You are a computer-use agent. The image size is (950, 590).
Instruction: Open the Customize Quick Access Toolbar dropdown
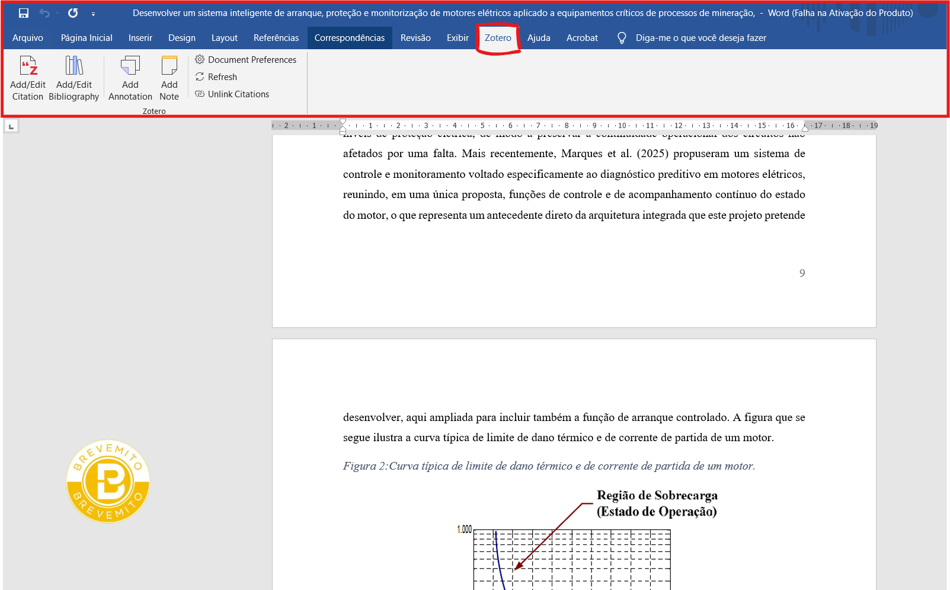[x=93, y=14]
